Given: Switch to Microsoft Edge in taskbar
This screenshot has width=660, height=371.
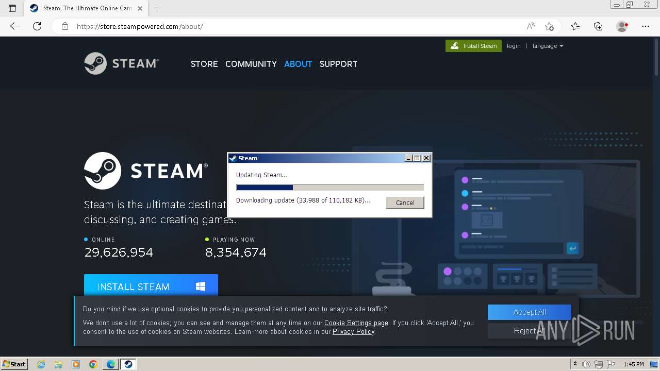Looking at the screenshot, I should pos(111,364).
